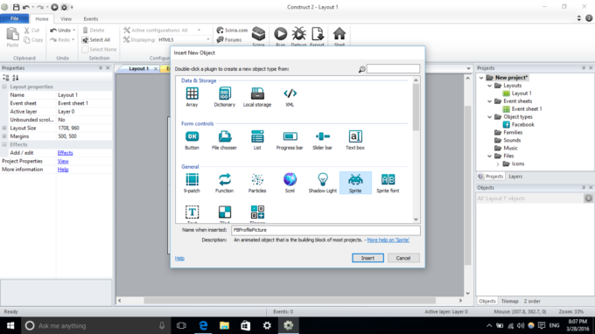
Task: Collapse the Event sheets folder
Action: (490, 101)
